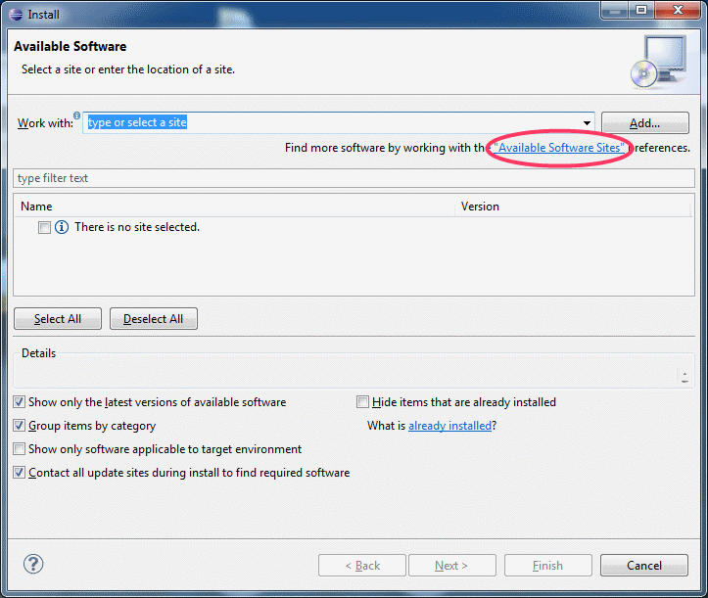Viewport: 708px width, 598px height.
Task: Toggle Contact all update sites checkbox
Action: (x=19, y=472)
